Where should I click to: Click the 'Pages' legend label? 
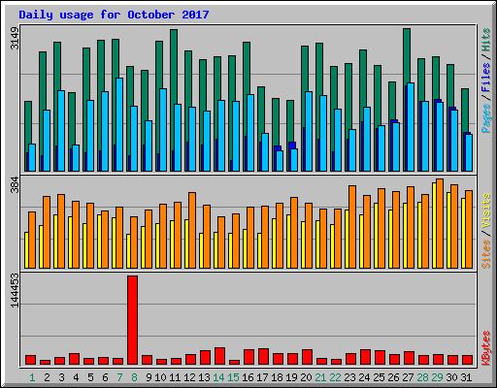pyautogui.click(x=485, y=118)
